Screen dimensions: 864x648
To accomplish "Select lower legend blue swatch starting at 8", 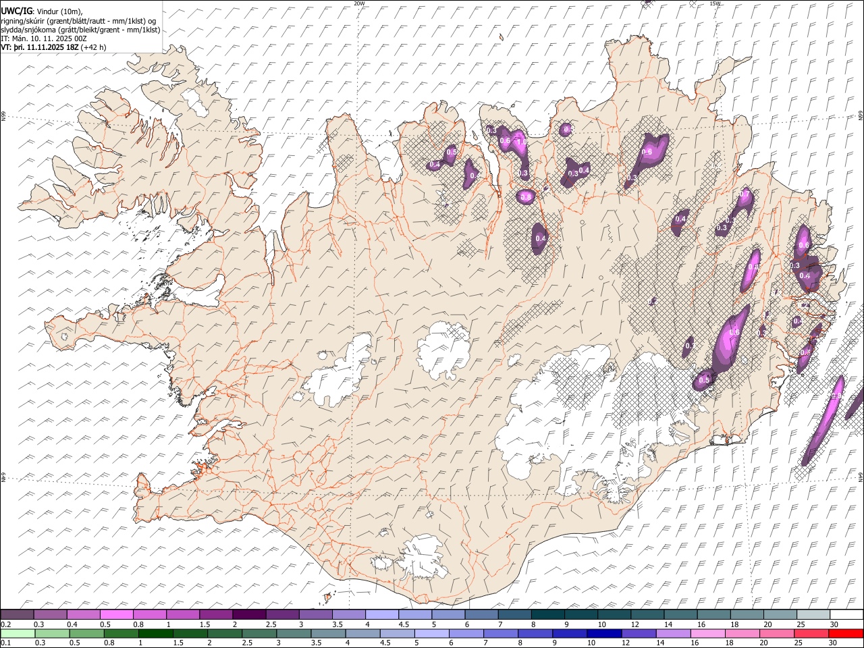I will [x=535, y=633].
